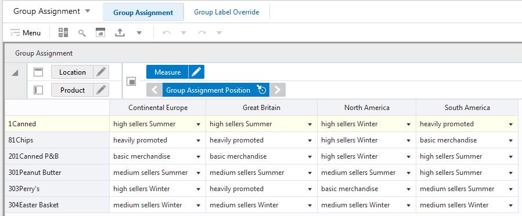Go to next Group Assignment Position
Image resolution: width=522 pixels, height=216 pixels.
click(278, 90)
